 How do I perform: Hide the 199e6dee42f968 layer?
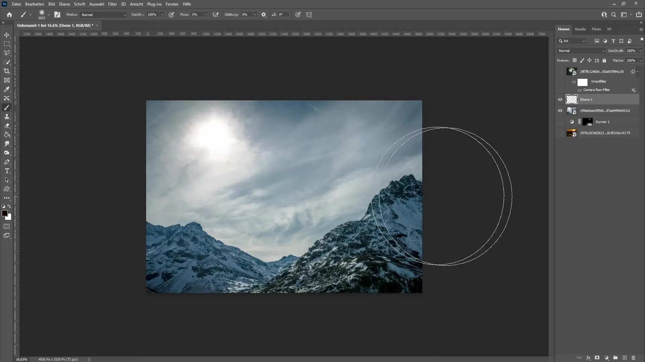pos(560,111)
